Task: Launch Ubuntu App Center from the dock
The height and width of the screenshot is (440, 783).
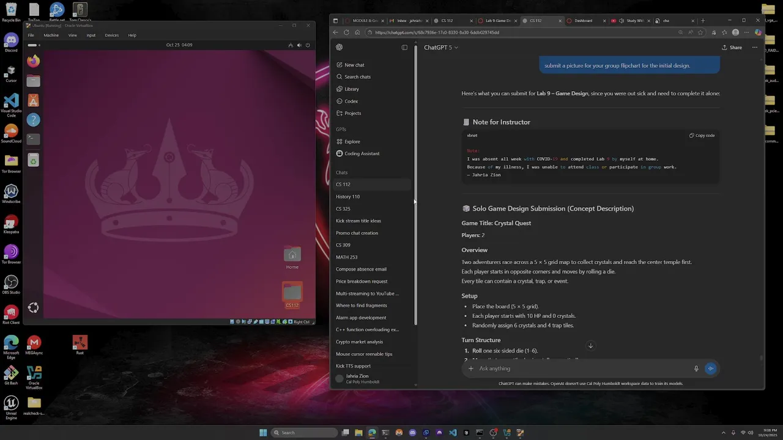Action: [x=34, y=100]
